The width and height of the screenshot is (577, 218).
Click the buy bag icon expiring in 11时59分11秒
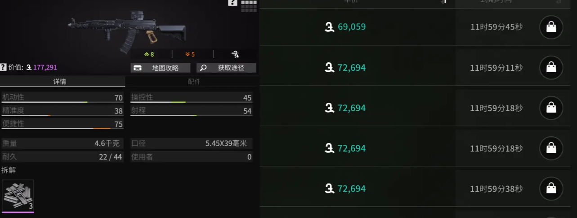[x=551, y=68]
